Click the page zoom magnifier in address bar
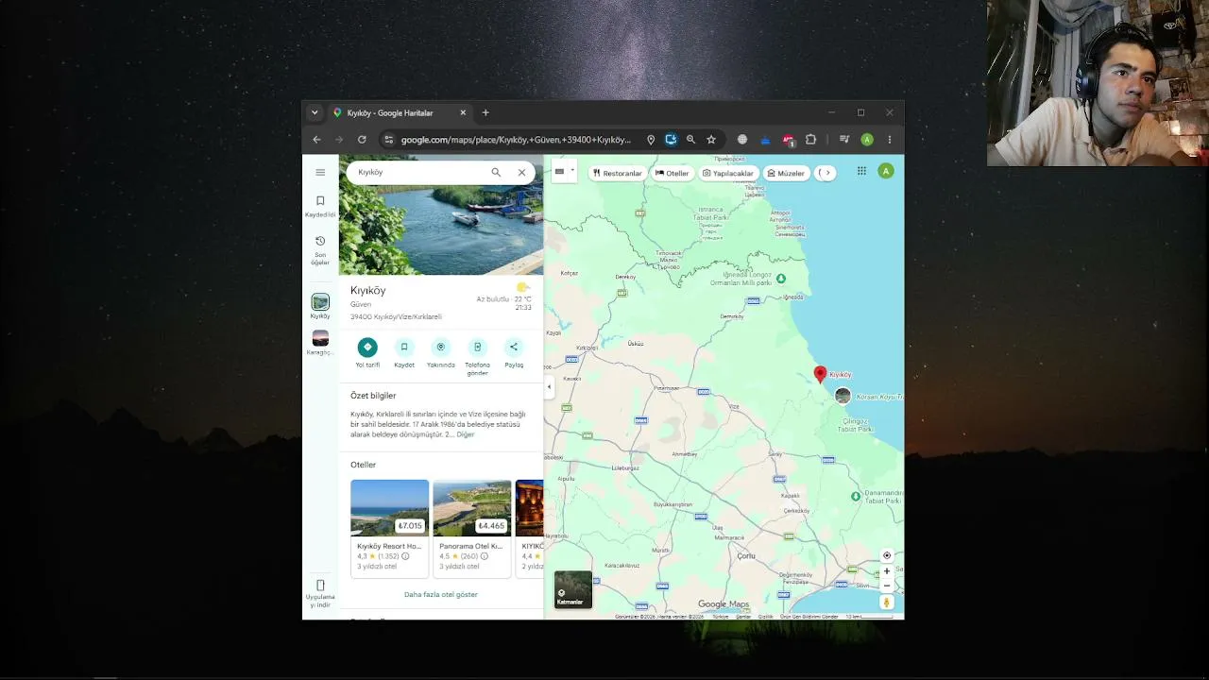The image size is (1209, 680). [x=690, y=140]
